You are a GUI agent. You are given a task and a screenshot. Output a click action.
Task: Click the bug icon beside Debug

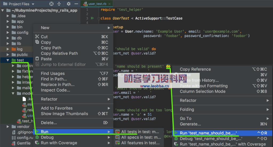[x=37, y=137]
